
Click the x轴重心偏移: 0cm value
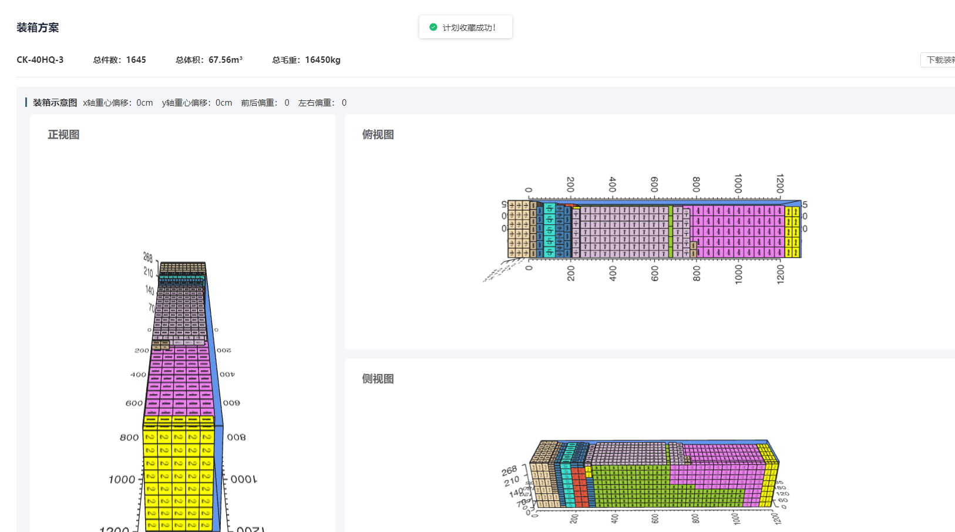pyautogui.click(x=118, y=103)
